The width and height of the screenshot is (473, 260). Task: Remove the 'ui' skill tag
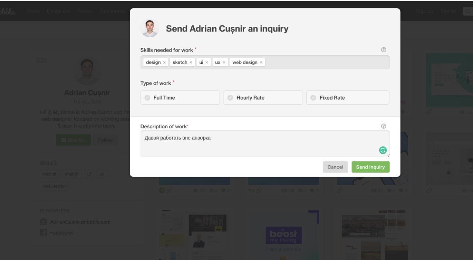point(207,62)
